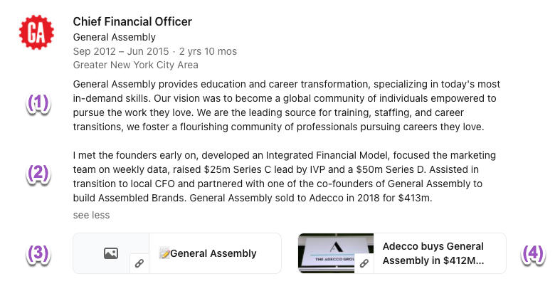Click the paragraph starting General Assembly provides education
Viewport: 555px width, 296px height.
click(285, 105)
